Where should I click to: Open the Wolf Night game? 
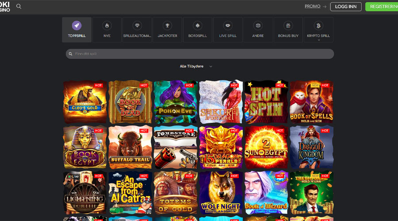[x=221, y=193]
